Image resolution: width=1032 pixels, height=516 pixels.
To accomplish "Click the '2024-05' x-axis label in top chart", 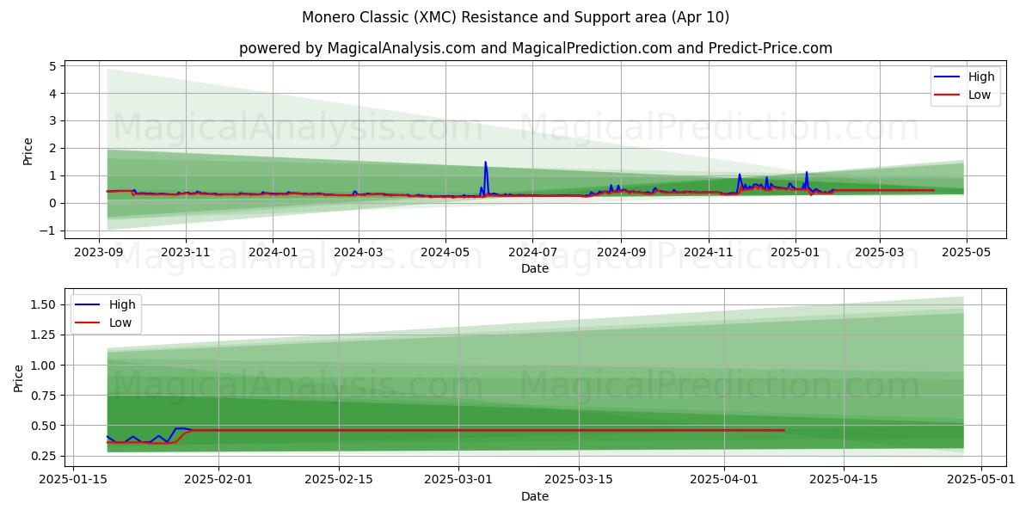I will [445, 253].
